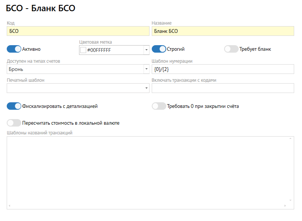Click the Шаблон нумерации field
The width and height of the screenshot is (302, 221).
click(x=223, y=69)
